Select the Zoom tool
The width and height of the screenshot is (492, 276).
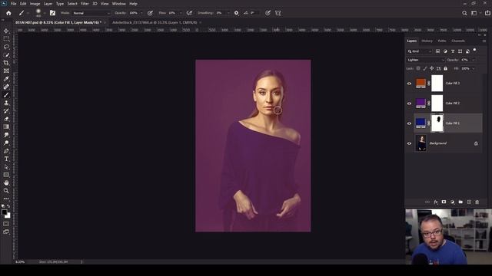[6, 191]
